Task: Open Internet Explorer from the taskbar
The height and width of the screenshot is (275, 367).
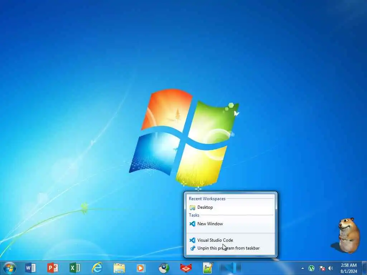Action: click(x=97, y=268)
